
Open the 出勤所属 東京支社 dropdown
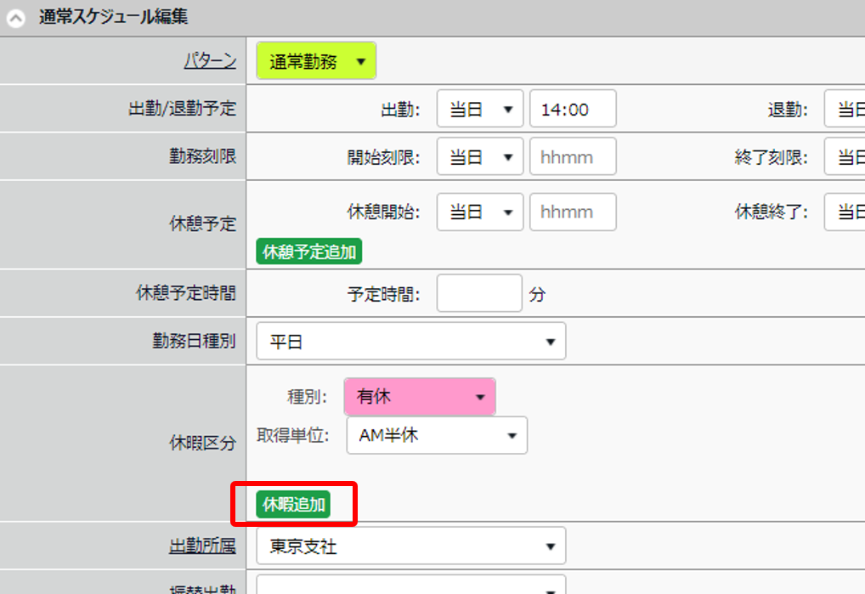pyautogui.click(x=411, y=546)
